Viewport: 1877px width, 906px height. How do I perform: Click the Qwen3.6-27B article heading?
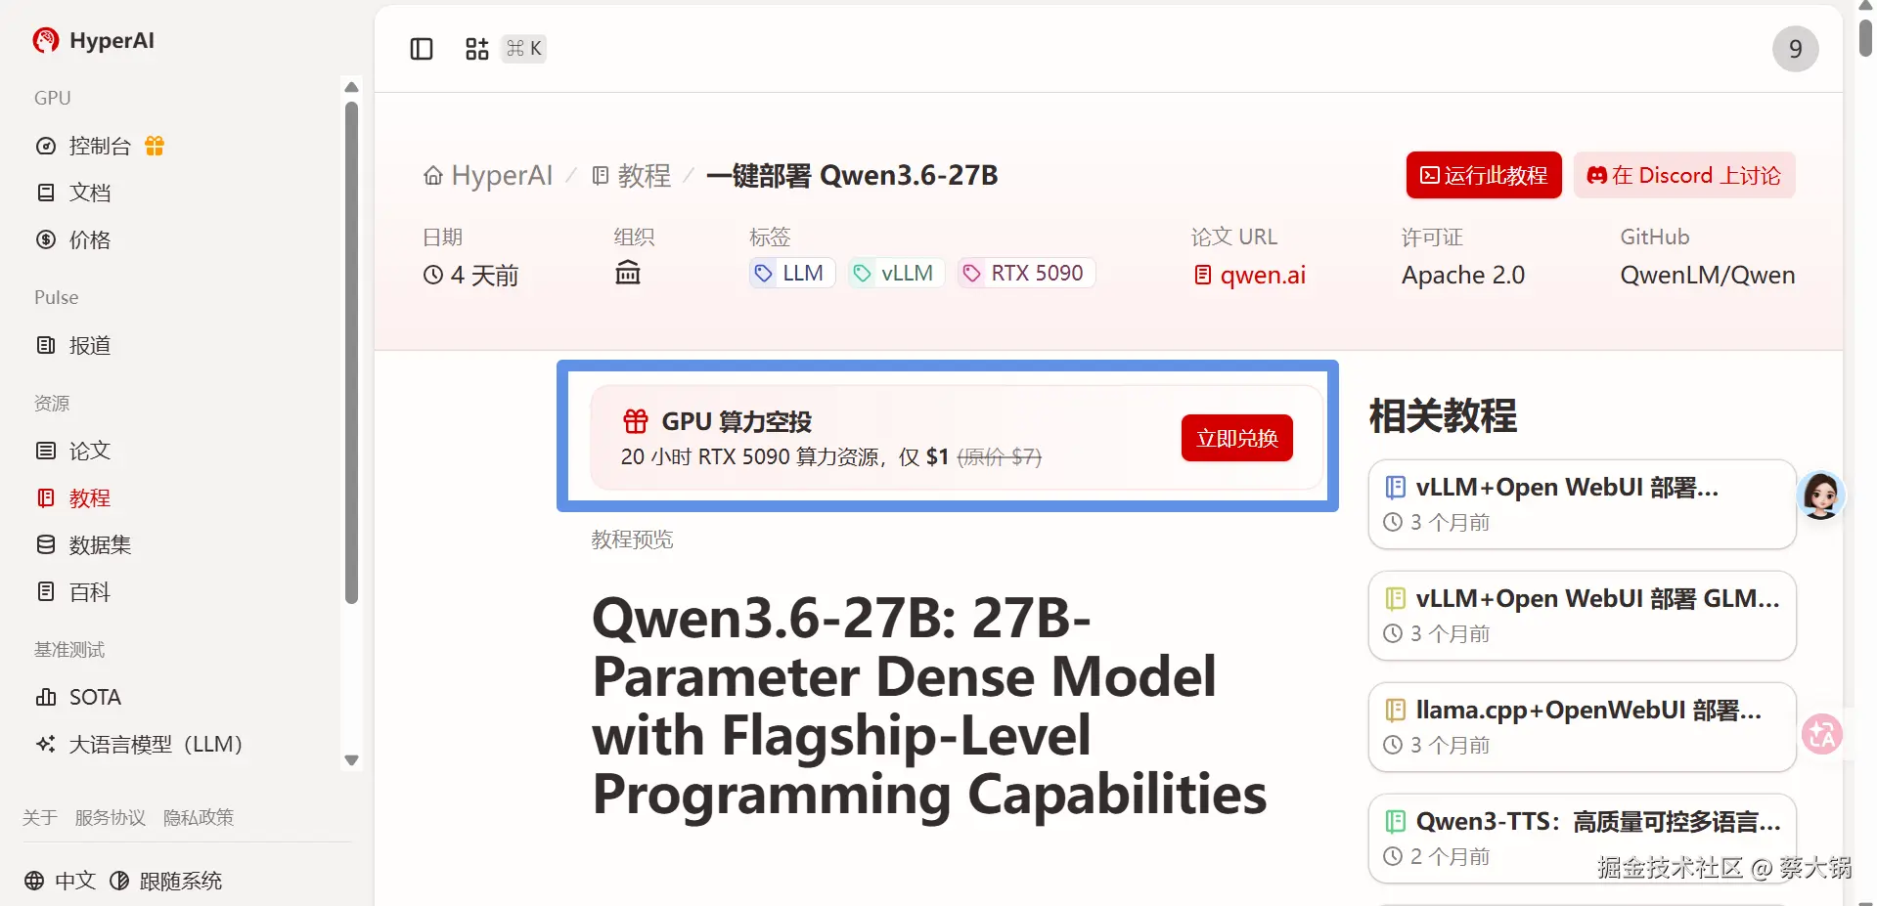coord(929,706)
